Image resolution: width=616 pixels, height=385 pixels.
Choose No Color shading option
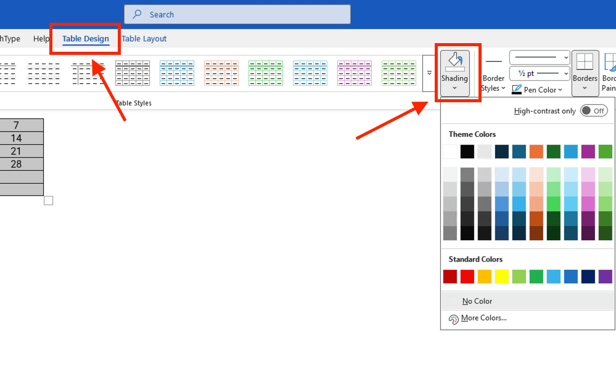528,301
